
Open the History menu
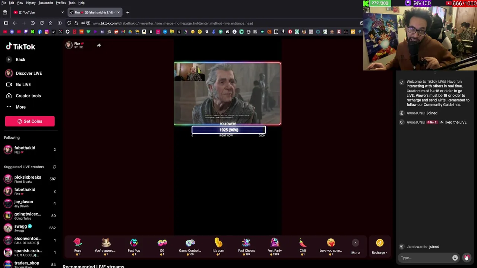click(x=31, y=3)
